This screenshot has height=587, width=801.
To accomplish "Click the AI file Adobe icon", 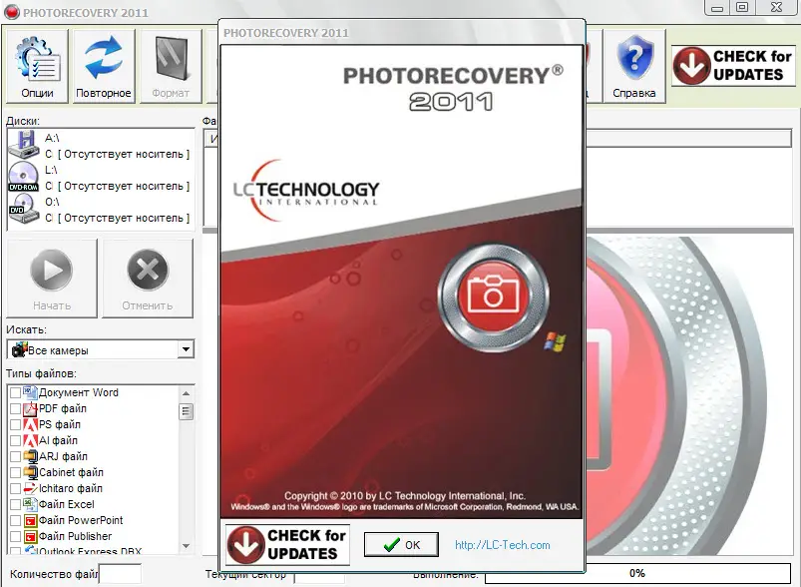I will pyautogui.click(x=31, y=440).
